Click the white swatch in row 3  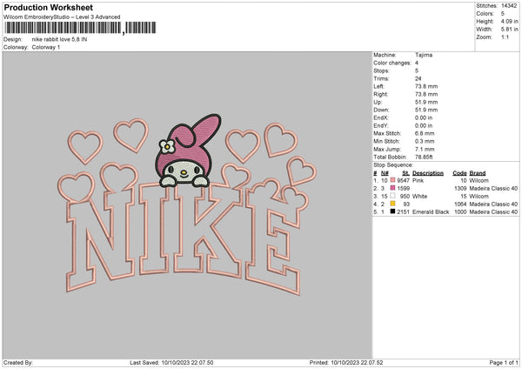[x=393, y=196]
